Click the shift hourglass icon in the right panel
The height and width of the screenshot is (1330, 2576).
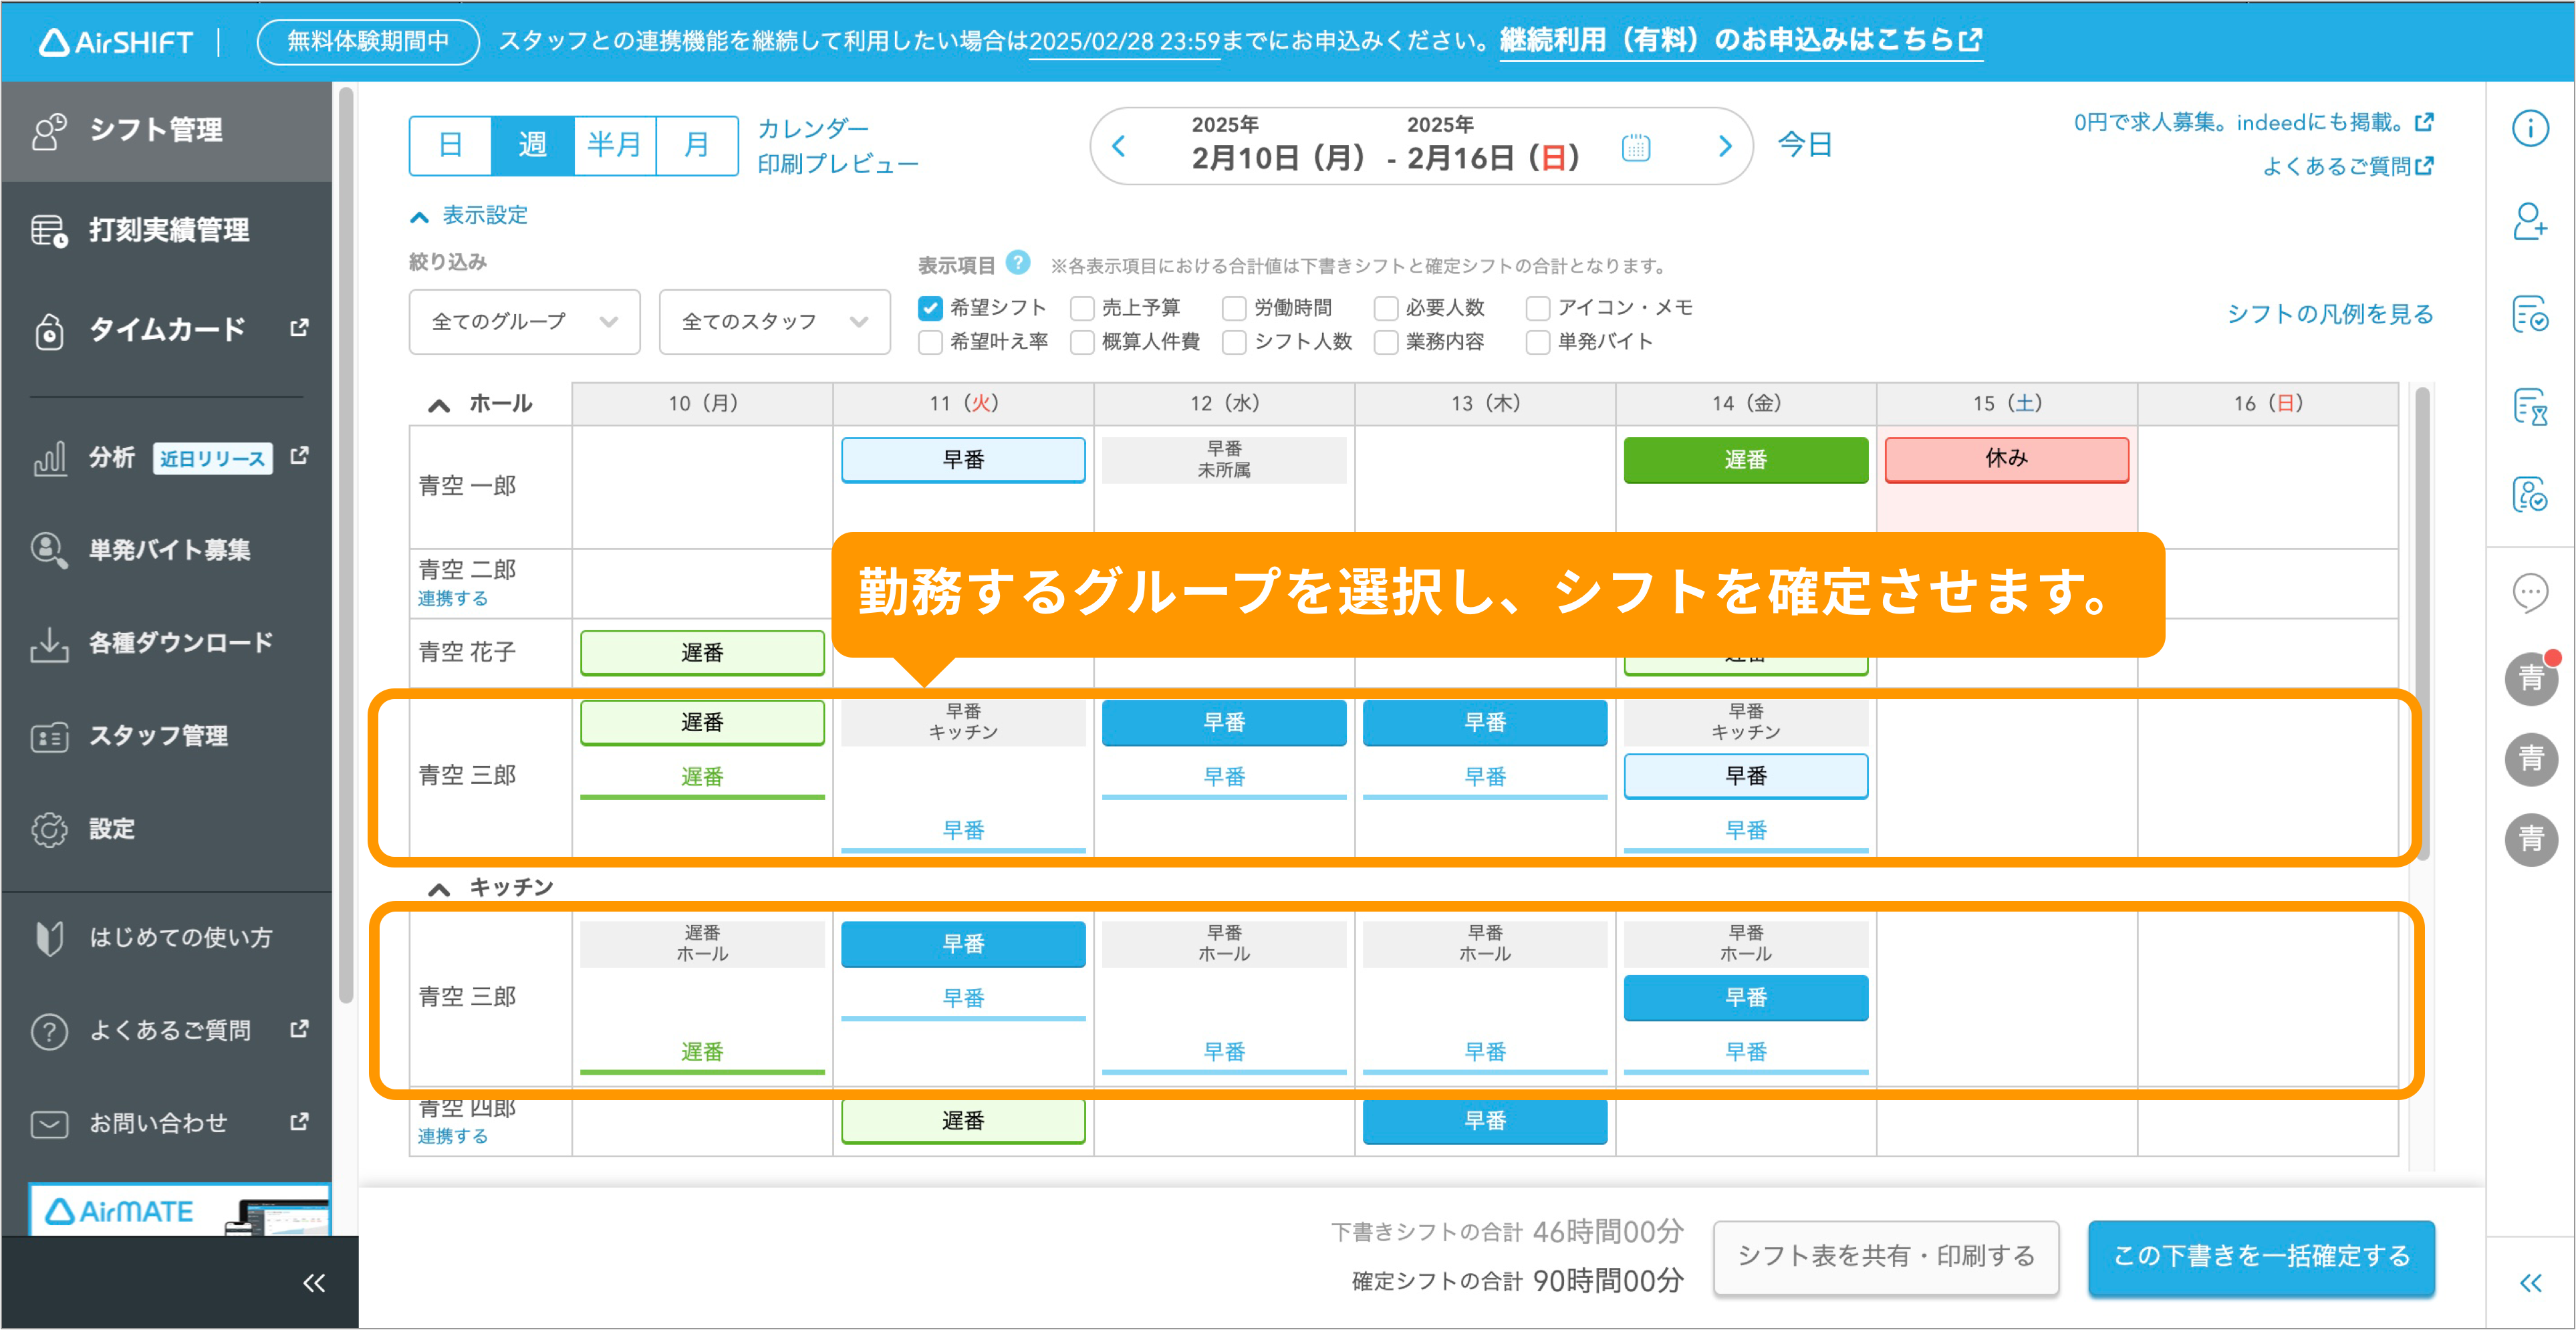2530,407
